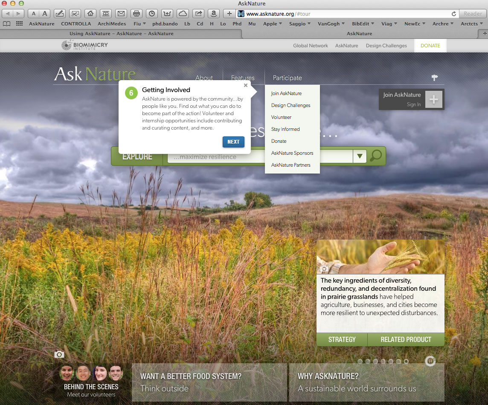Expand the Apple bookmarks folder
This screenshot has width=488, height=405.
[273, 24]
